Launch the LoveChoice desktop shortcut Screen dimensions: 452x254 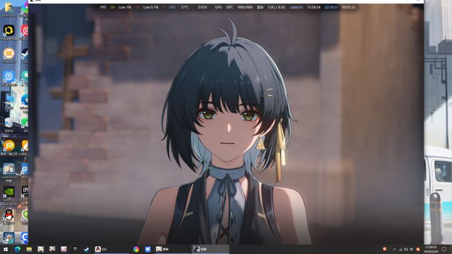click(9, 172)
